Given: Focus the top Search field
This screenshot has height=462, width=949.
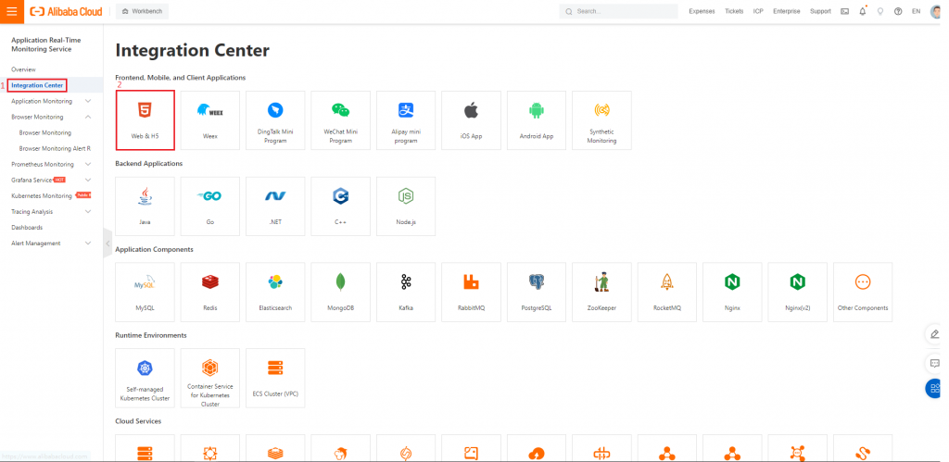Looking at the screenshot, I should tap(618, 11).
